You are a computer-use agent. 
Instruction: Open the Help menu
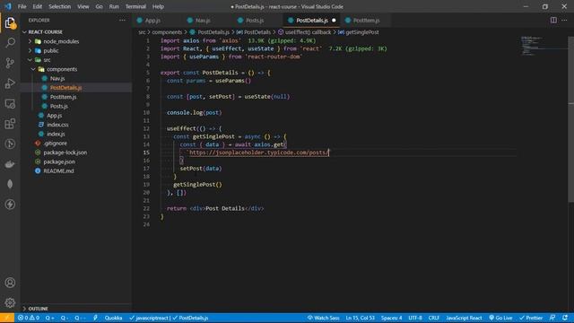(158, 6)
